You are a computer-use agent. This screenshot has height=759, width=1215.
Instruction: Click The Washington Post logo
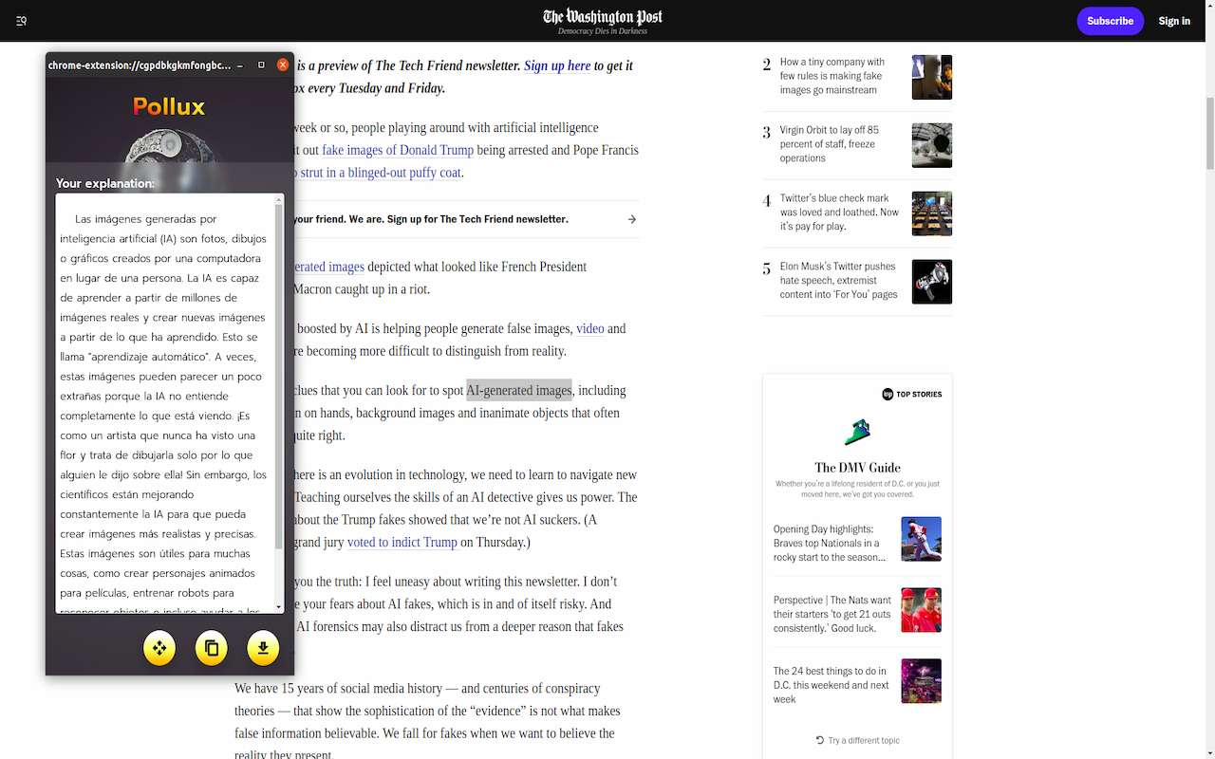tap(603, 16)
